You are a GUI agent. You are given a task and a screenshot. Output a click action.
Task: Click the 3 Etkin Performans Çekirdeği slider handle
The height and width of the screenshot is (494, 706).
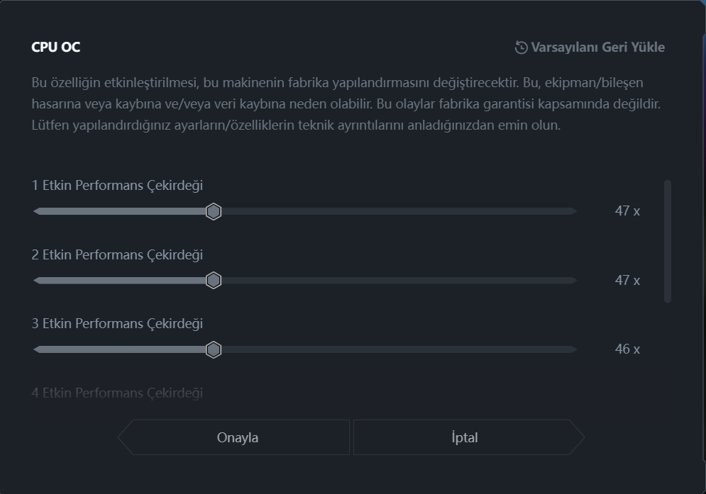[x=214, y=349]
